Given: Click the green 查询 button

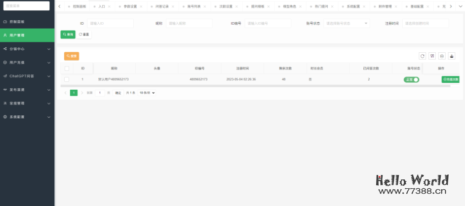Looking at the screenshot, I should [x=68, y=34].
